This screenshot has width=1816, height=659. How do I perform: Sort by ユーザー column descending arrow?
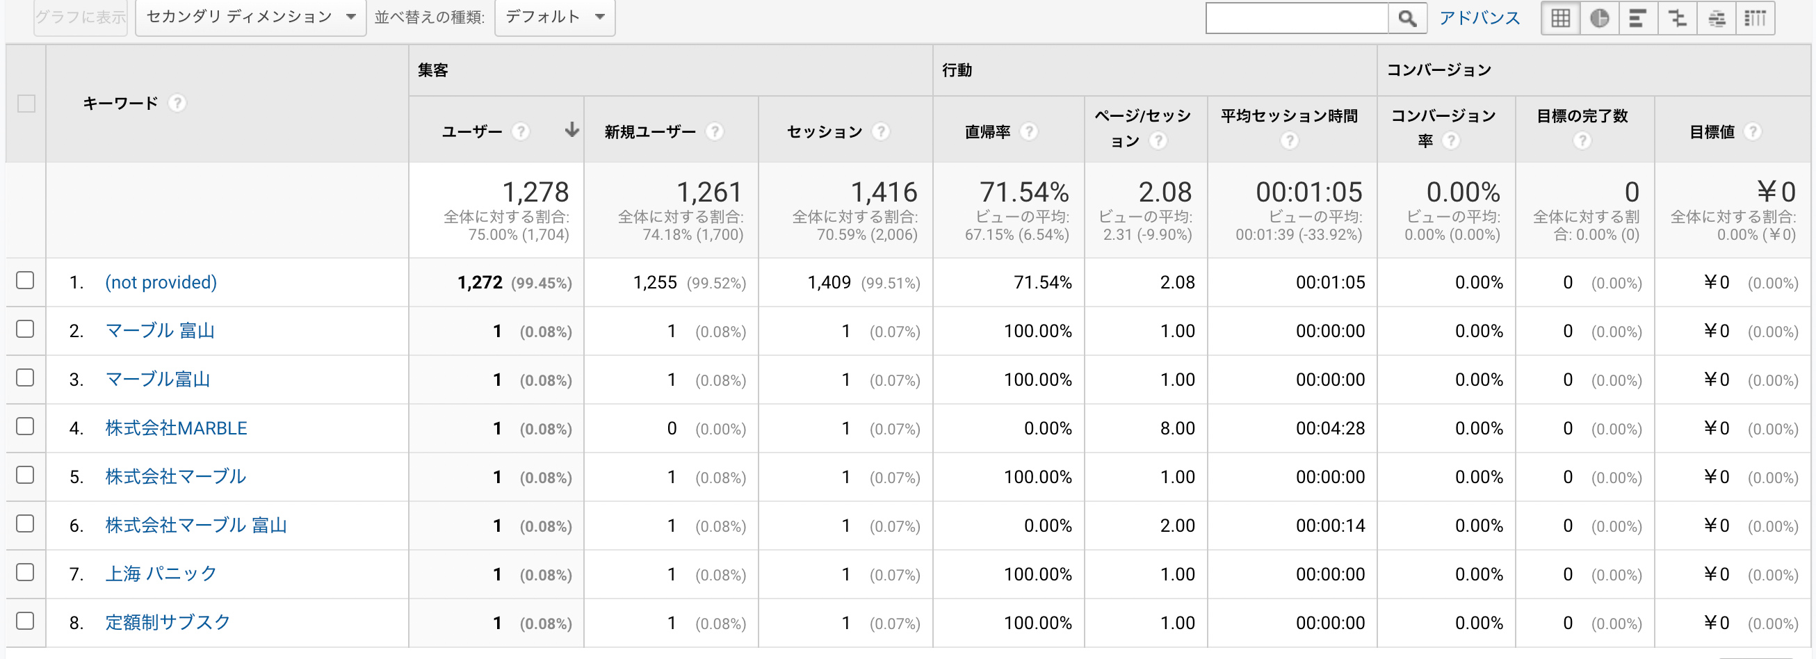click(x=571, y=130)
